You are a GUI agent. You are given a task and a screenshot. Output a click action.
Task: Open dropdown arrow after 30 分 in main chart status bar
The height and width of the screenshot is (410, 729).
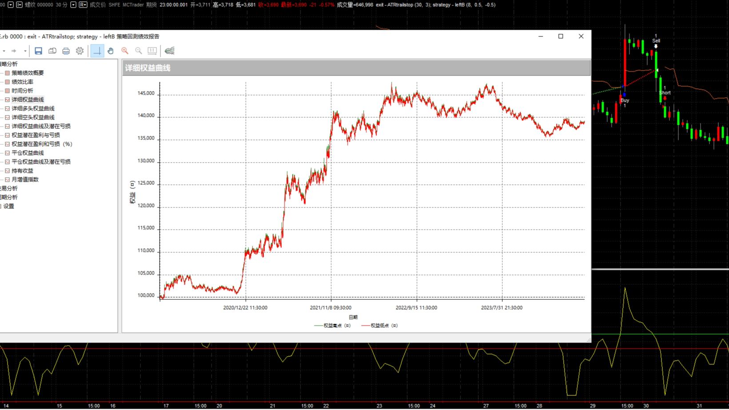point(73,5)
